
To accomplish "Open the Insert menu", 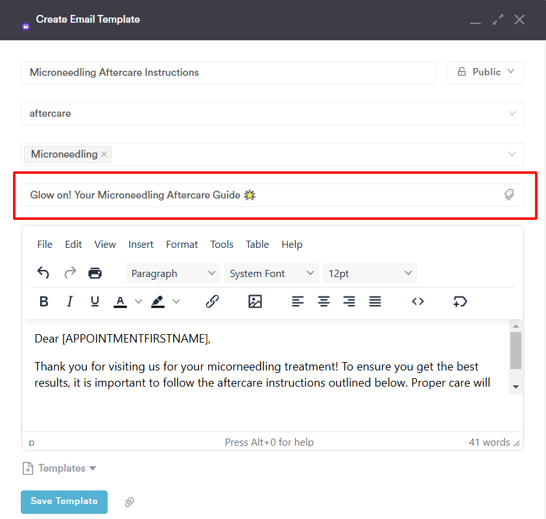I will (141, 244).
